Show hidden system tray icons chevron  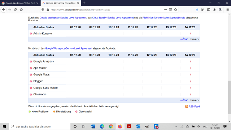pos(176,126)
